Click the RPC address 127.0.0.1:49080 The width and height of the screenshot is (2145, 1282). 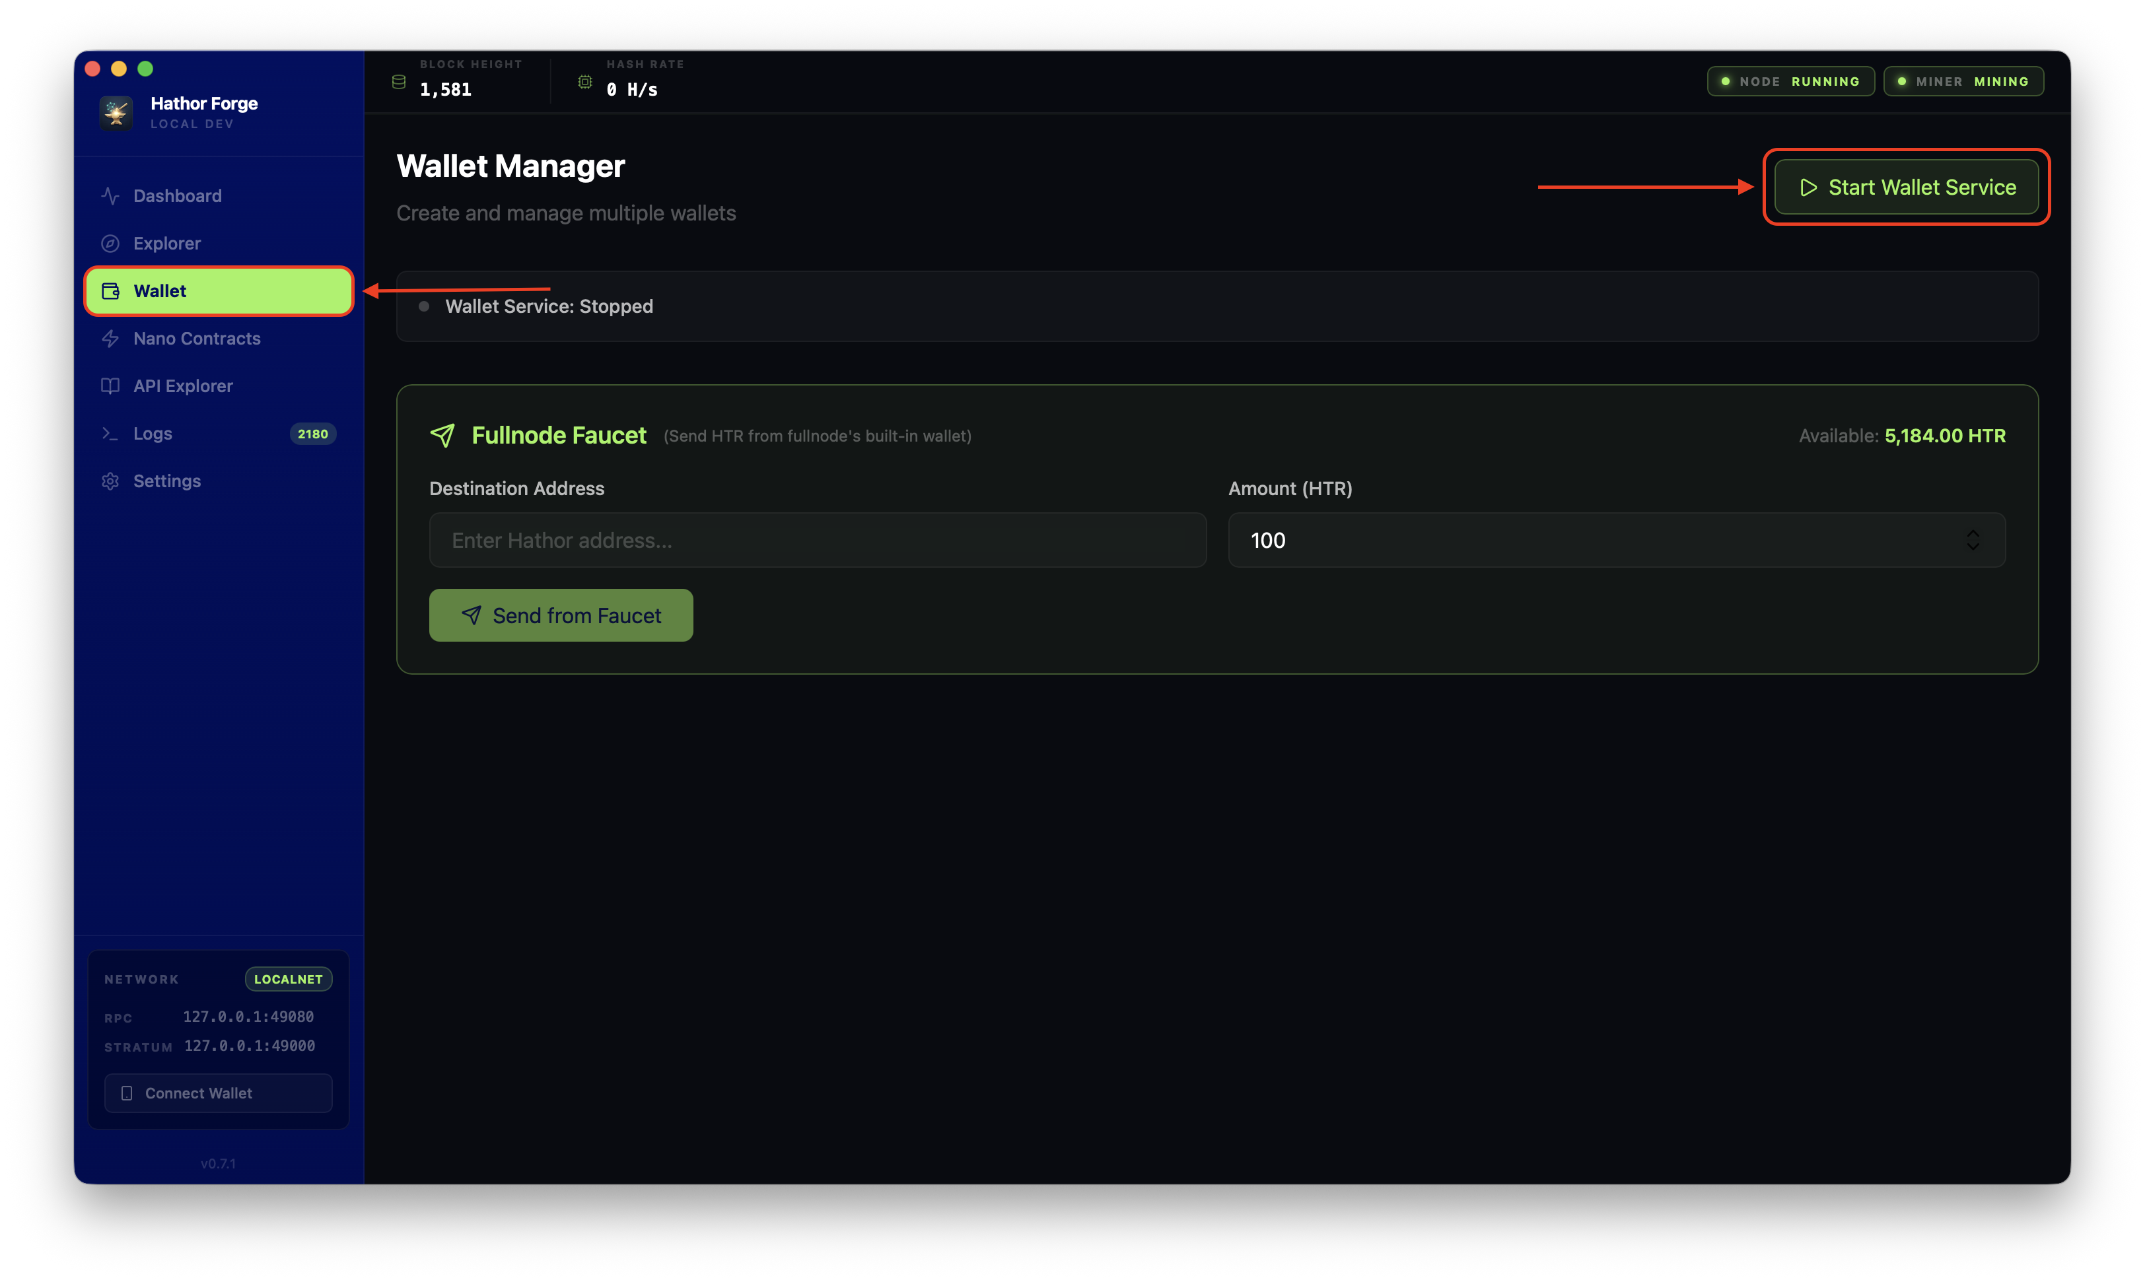(248, 1017)
